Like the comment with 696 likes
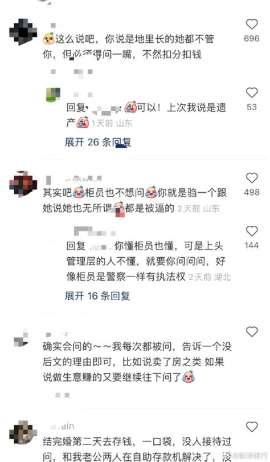Viewport: 270px width, 462px height. [x=252, y=25]
